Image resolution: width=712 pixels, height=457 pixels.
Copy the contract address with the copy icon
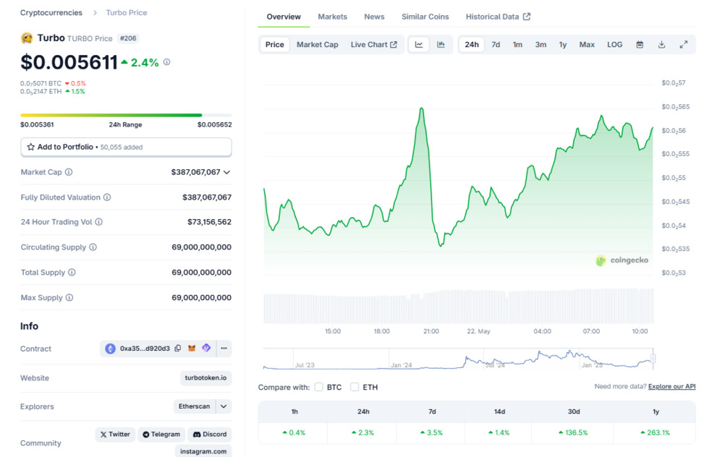pyautogui.click(x=178, y=349)
